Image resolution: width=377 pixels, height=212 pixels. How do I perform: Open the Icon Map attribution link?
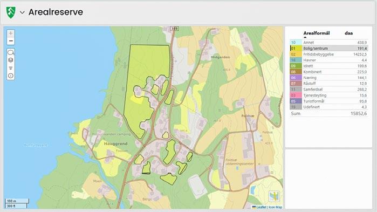click(x=276, y=207)
